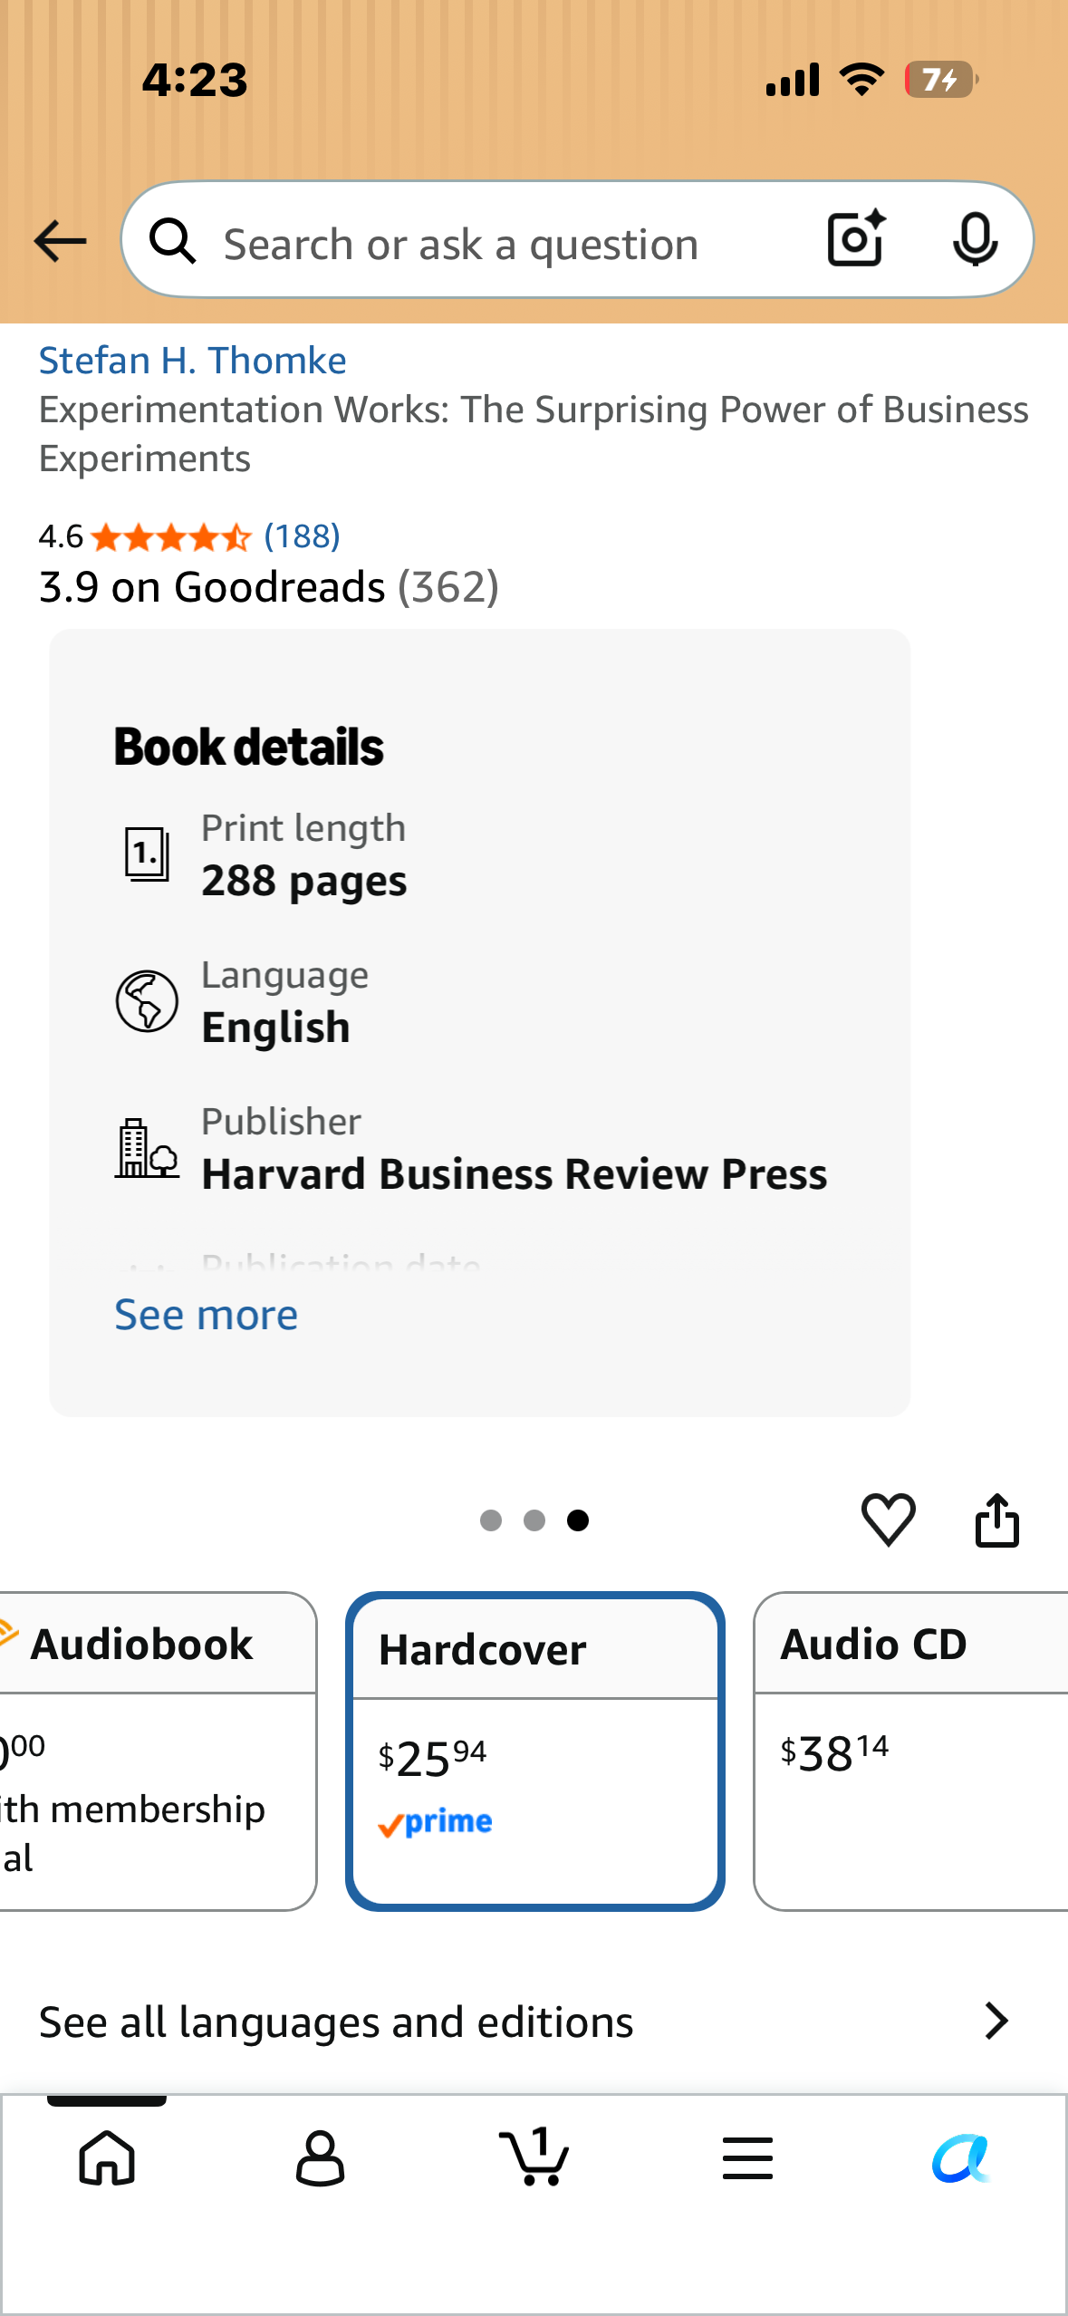1068x2316 pixels.
Task: Select the third carousel page dot
Action: pos(578,1520)
